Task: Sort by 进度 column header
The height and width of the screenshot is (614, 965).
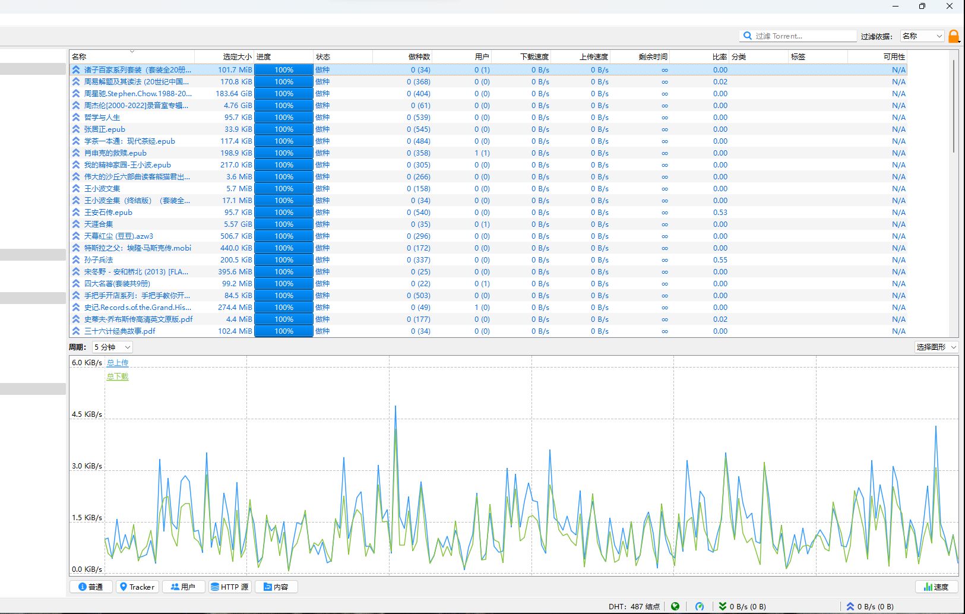Action: click(x=284, y=56)
